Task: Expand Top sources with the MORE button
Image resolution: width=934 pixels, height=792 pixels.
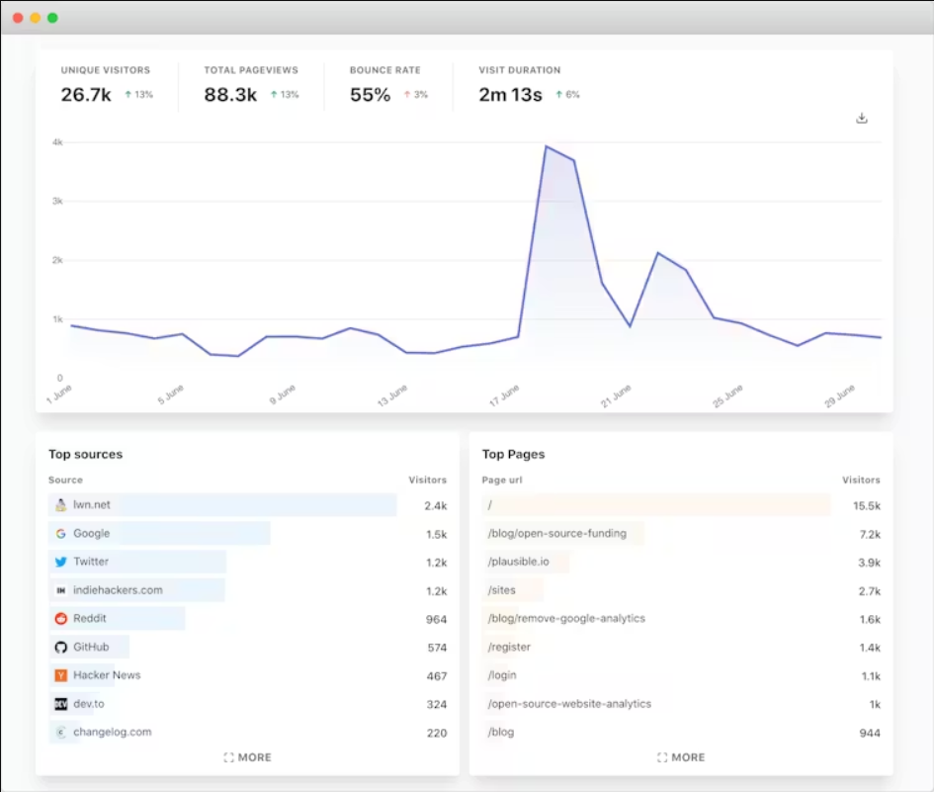Action: [x=247, y=757]
